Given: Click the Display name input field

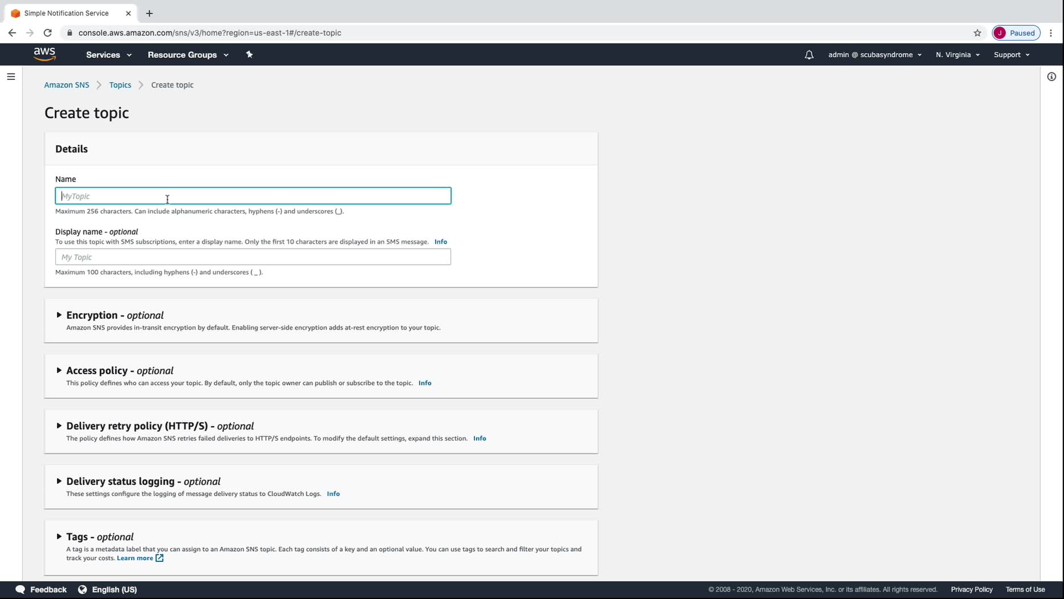Looking at the screenshot, I should coord(253,257).
